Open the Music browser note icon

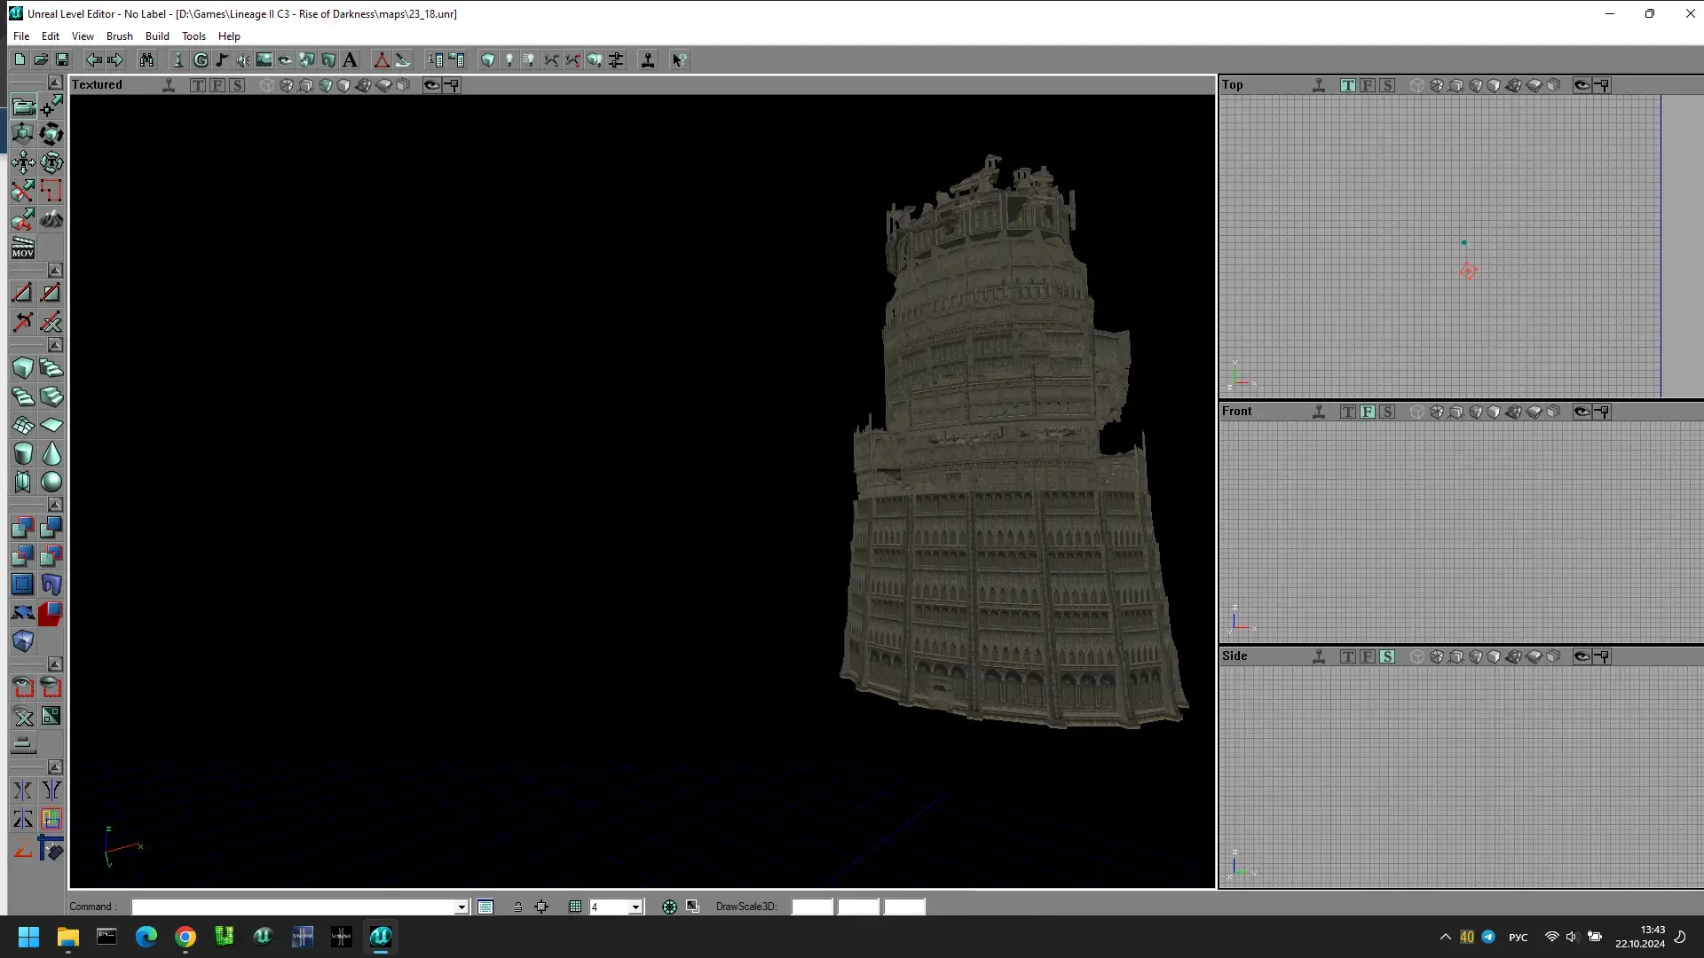pos(222,59)
